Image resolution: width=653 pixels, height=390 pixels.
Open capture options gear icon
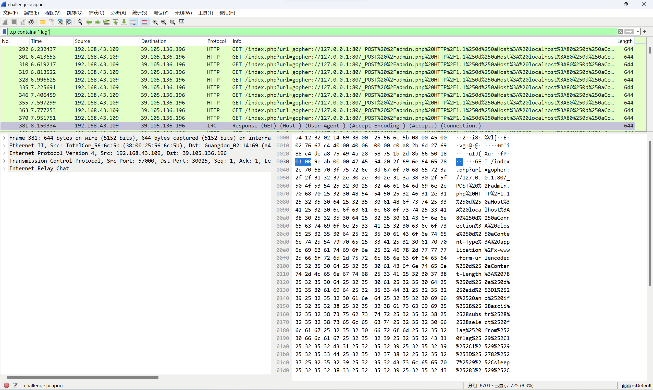(31, 22)
